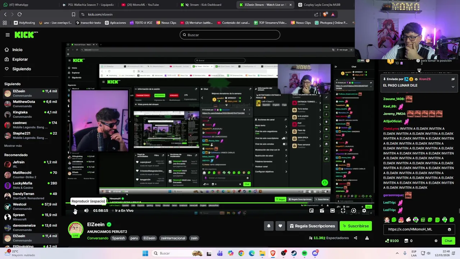Open Spotify from the taskbar

(304, 253)
